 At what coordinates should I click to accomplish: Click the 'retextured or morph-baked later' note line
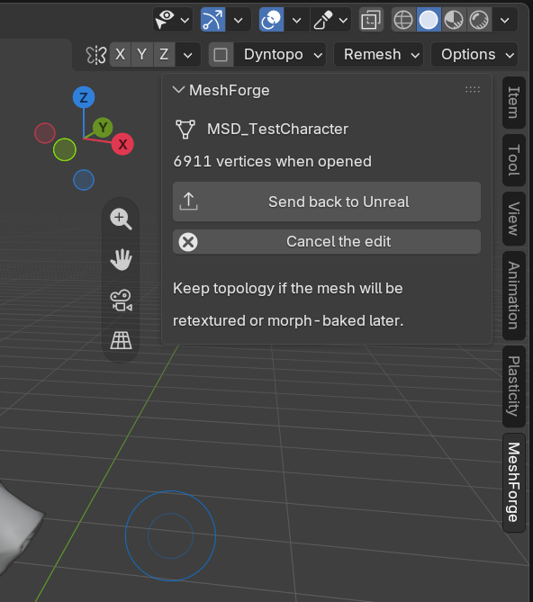(288, 320)
